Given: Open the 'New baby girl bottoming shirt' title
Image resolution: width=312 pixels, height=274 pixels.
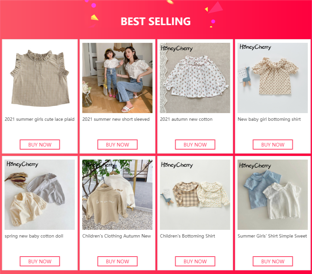Looking at the screenshot, I should click(269, 119).
